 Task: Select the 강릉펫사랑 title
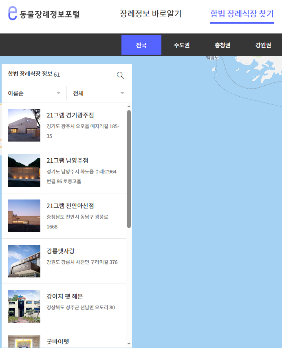coord(61,251)
